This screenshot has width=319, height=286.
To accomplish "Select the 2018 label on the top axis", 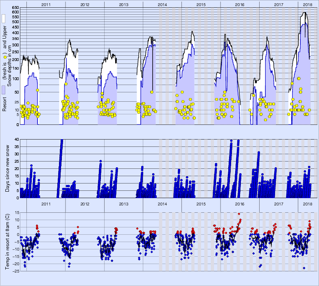I will [x=308, y=4].
